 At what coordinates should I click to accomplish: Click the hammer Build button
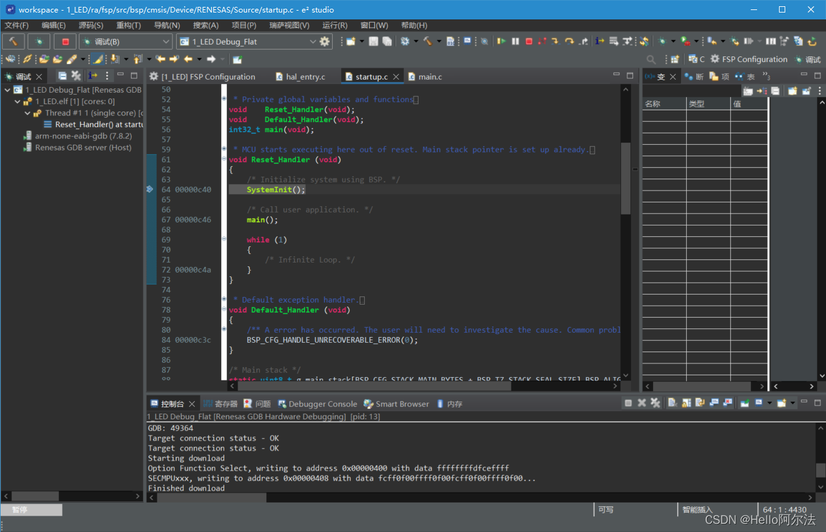(14, 41)
